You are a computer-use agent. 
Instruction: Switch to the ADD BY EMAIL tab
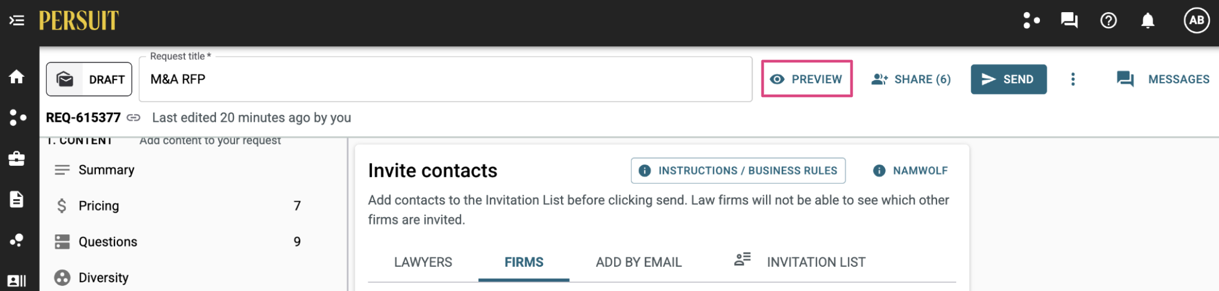pyautogui.click(x=638, y=262)
